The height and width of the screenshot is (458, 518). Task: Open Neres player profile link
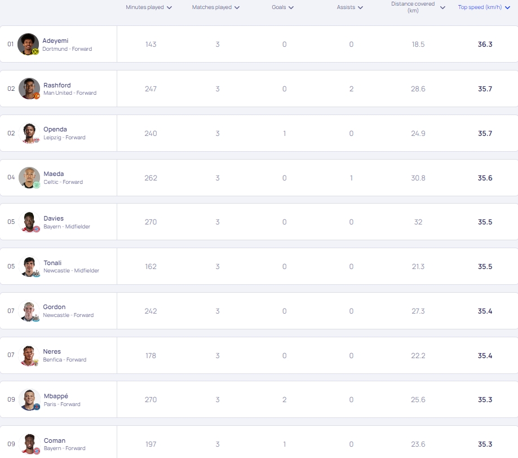click(x=52, y=351)
